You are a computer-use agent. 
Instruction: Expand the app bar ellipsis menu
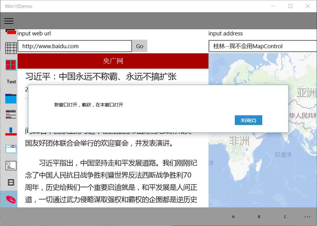307,217
